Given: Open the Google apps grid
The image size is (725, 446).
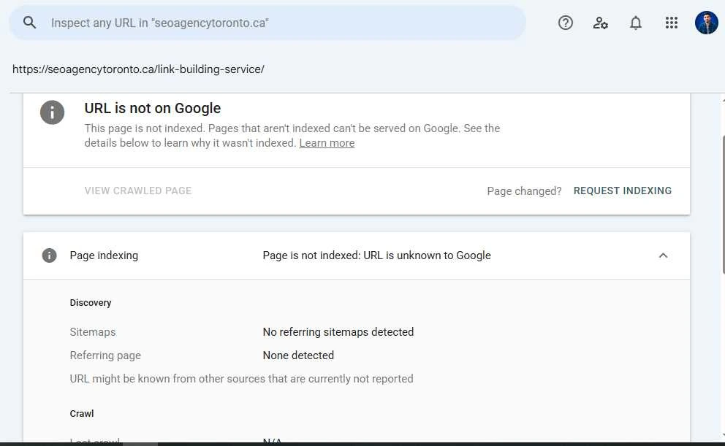Looking at the screenshot, I should point(672,23).
